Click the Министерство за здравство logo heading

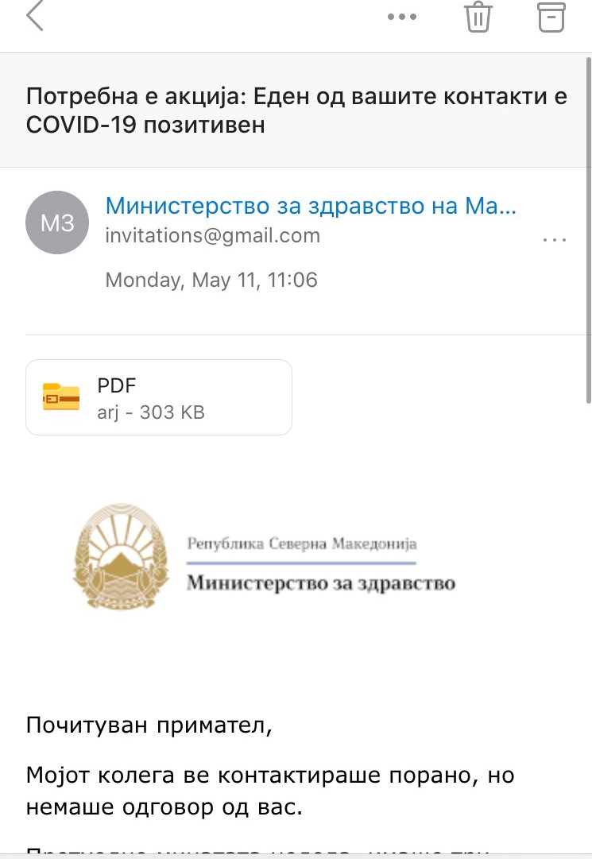[x=321, y=583]
